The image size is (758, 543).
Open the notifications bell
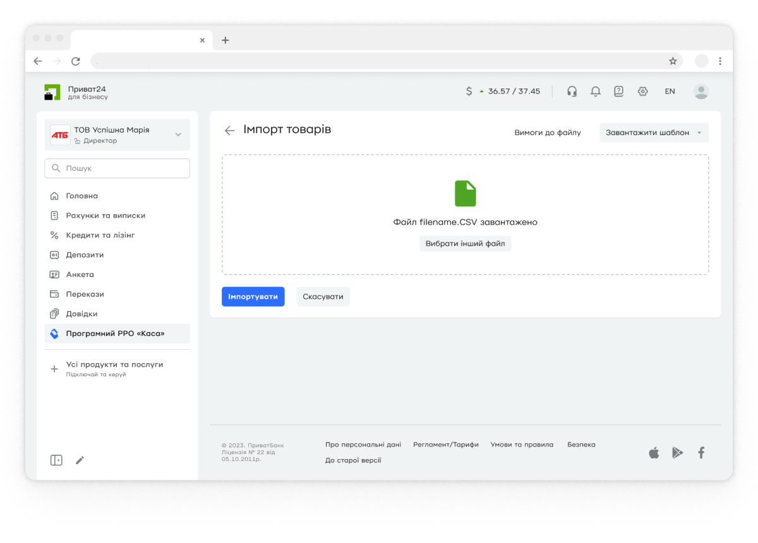(x=595, y=92)
